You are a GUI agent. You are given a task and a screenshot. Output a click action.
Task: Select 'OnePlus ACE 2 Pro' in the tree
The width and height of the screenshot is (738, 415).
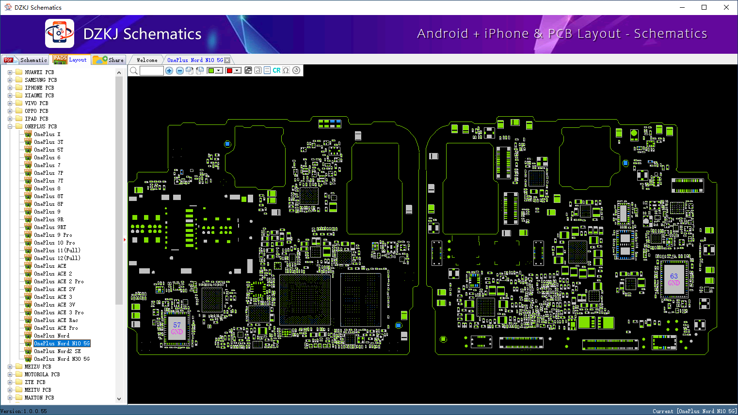(x=59, y=281)
